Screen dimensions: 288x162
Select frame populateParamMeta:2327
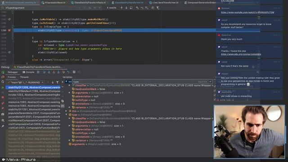coord(33,113)
